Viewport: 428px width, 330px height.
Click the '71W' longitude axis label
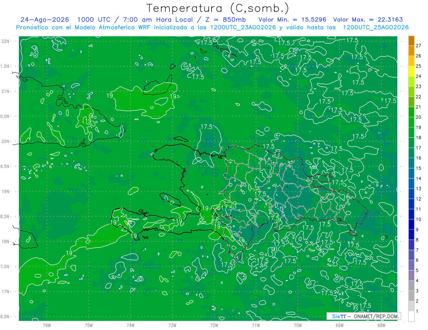(x=256, y=325)
